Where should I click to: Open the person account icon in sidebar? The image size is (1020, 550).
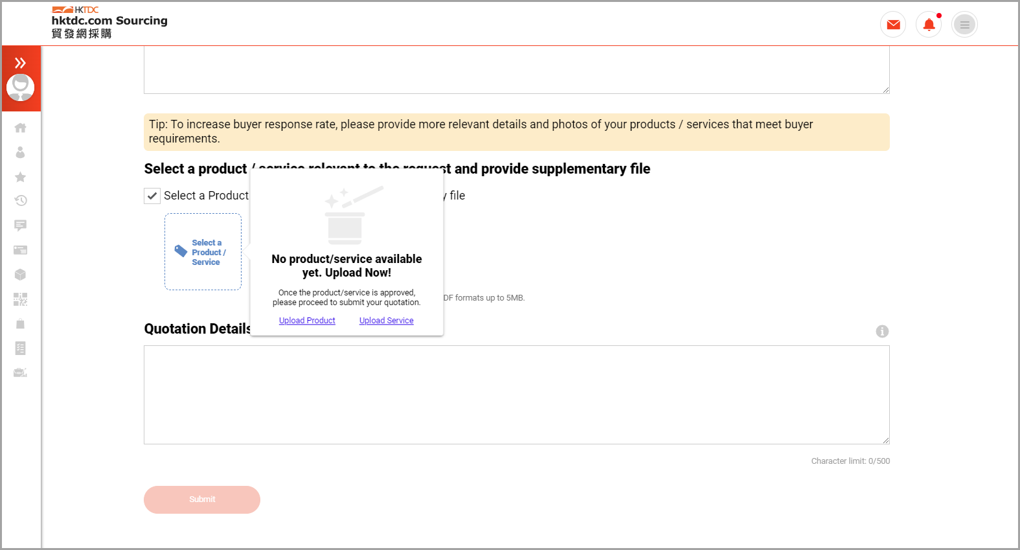pyautogui.click(x=20, y=152)
